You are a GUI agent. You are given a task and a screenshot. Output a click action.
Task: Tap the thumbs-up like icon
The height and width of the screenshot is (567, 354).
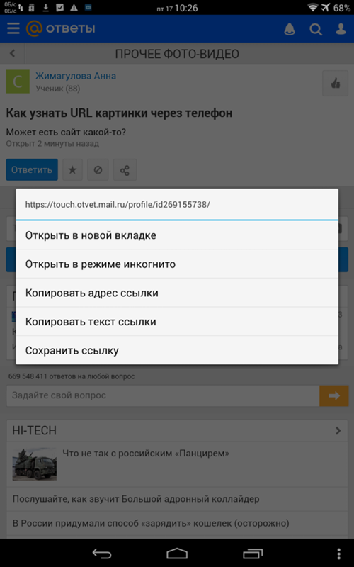(x=335, y=83)
